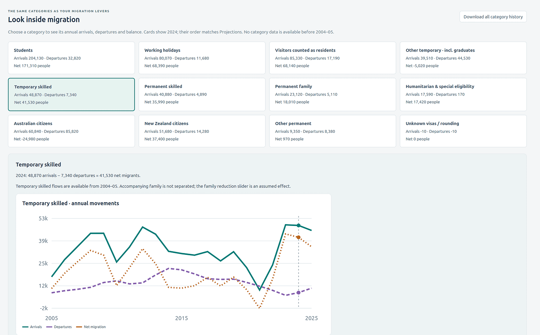
Task: Click the '2025' x-axis label
Action: (312, 318)
